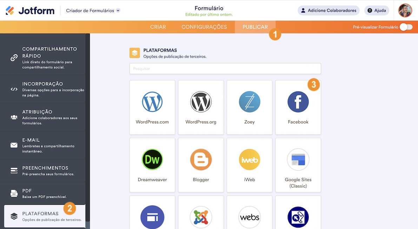
Task: Click the envelope E-mail icon
Action: point(14,145)
